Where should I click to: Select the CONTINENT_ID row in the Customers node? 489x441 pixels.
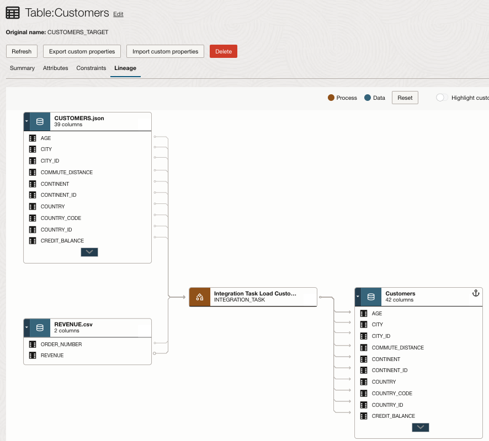(x=418, y=370)
